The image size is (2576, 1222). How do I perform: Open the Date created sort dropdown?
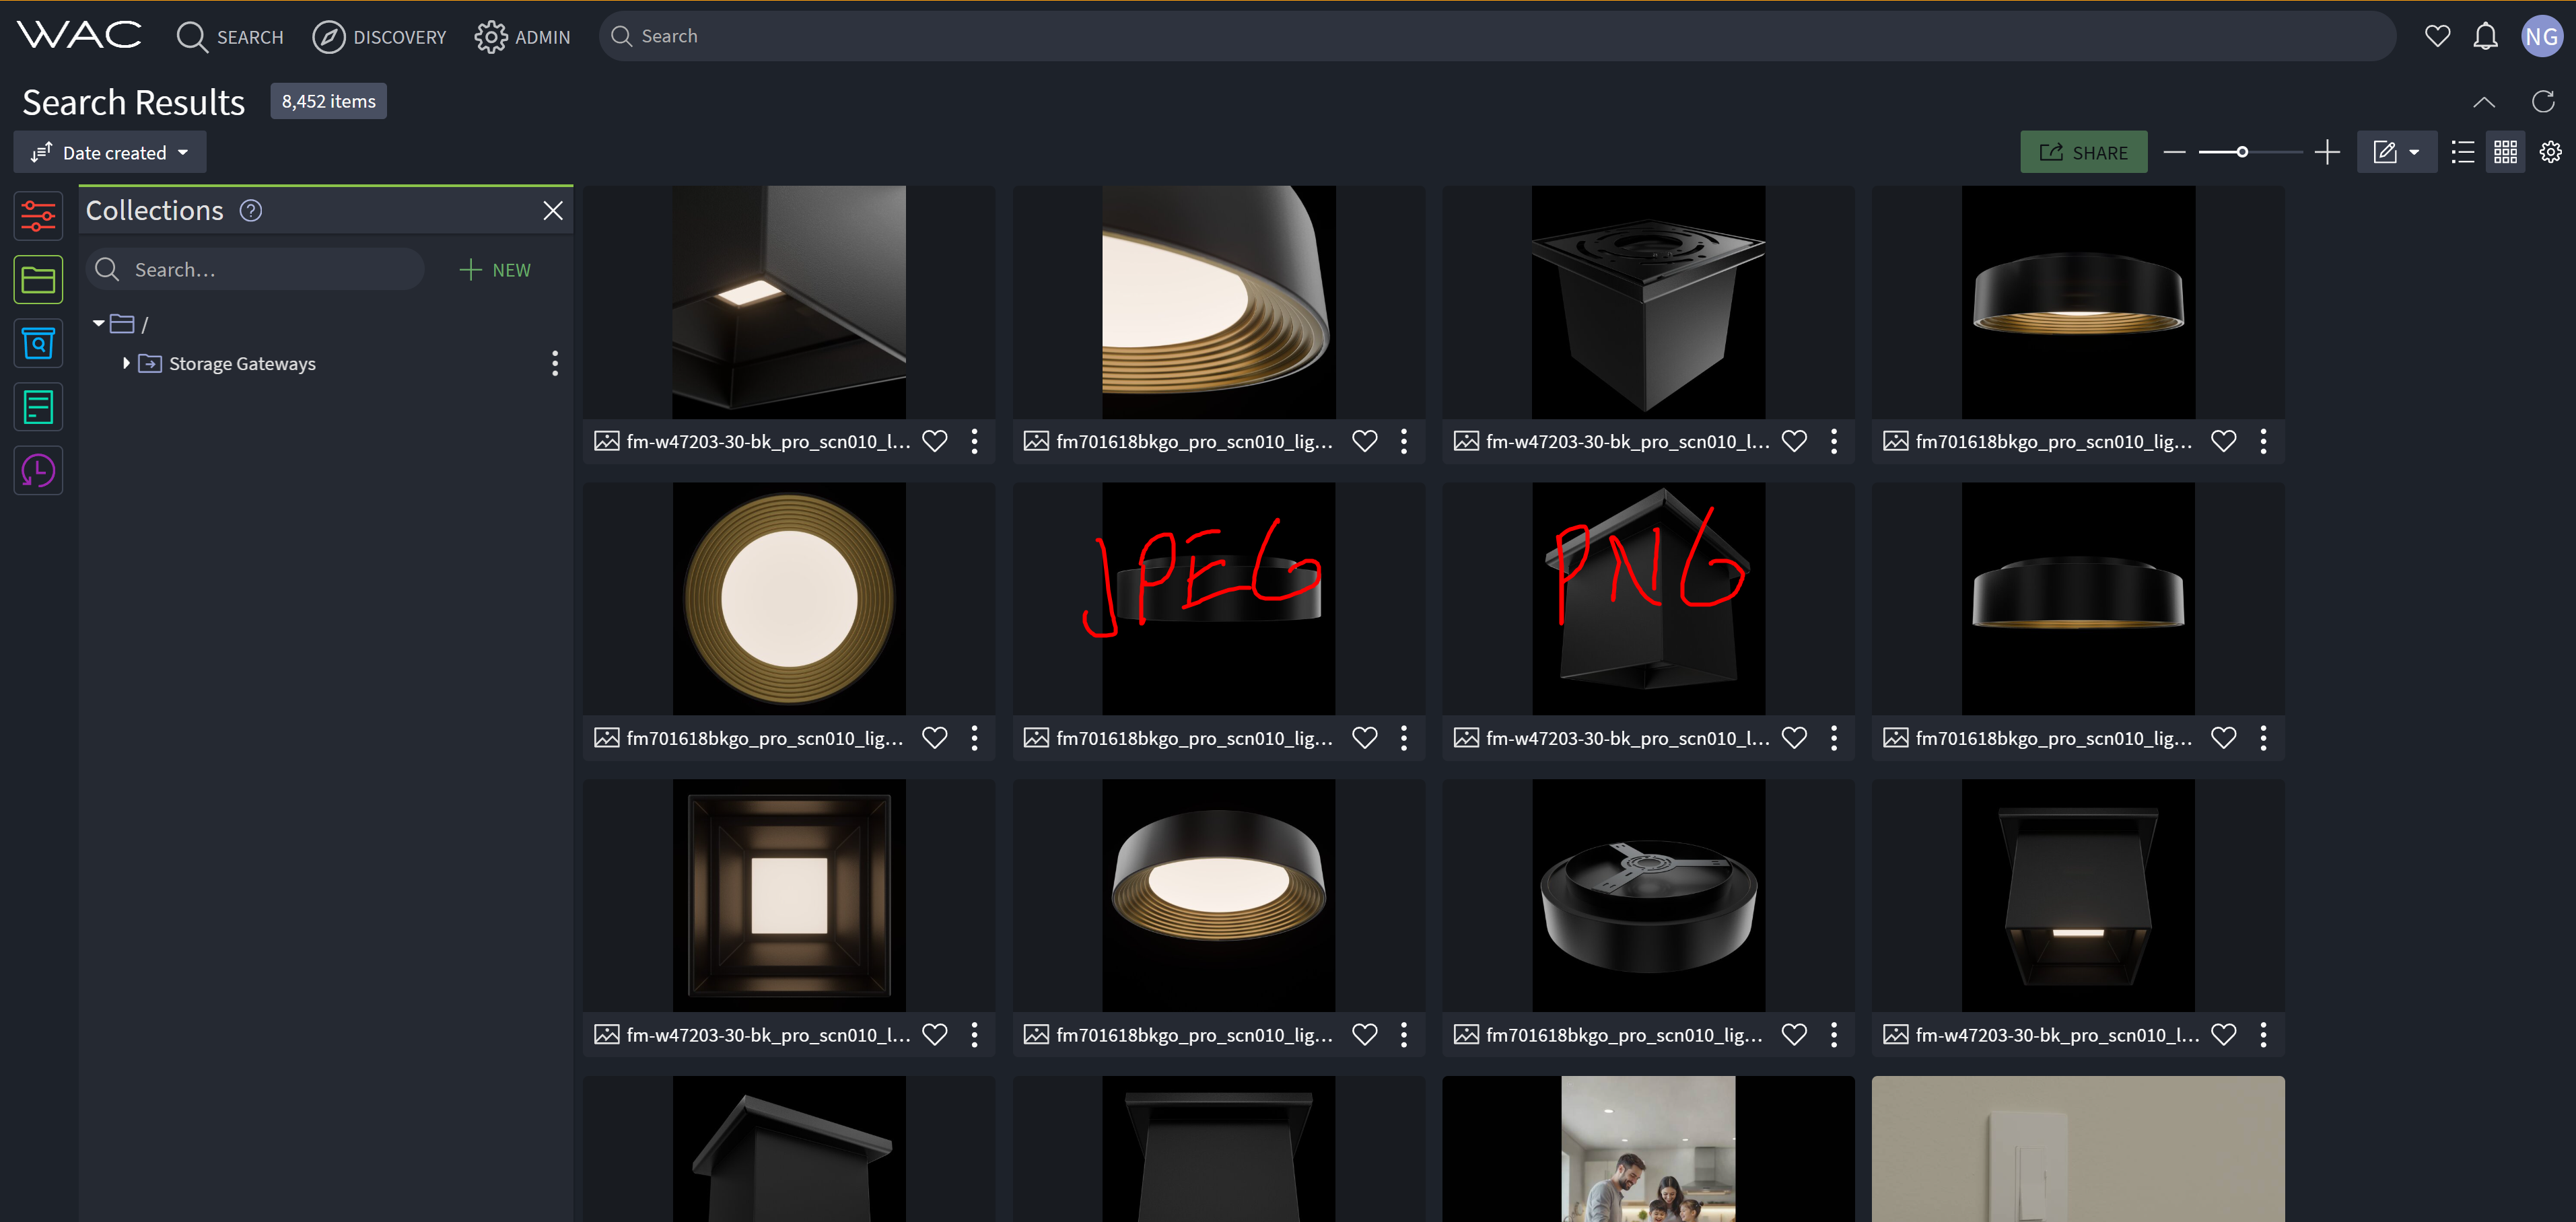point(110,152)
